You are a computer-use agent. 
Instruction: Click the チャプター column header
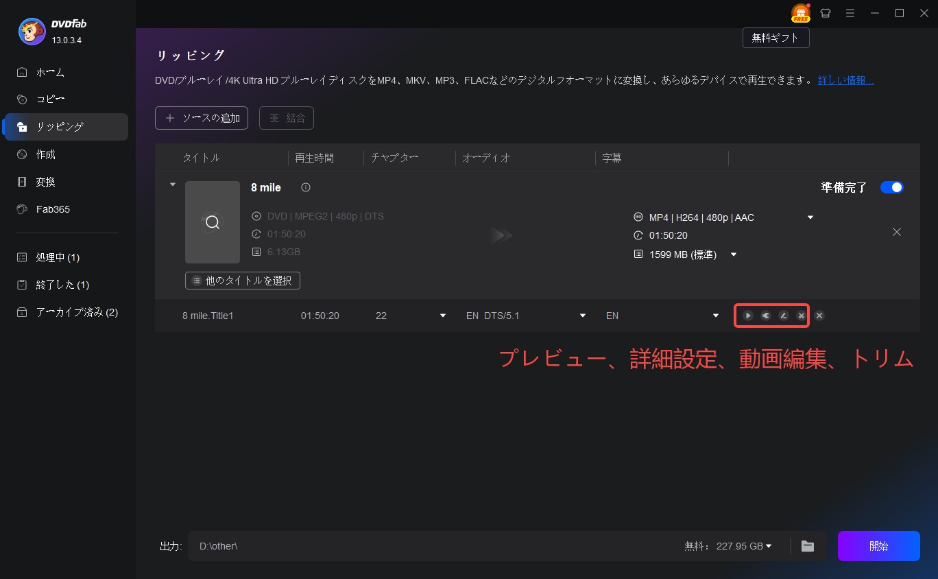click(x=394, y=158)
